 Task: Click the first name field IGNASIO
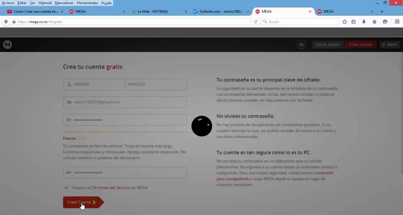point(94,84)
